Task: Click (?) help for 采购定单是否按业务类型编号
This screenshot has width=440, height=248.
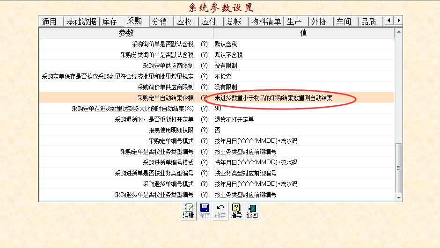Action: coord(204,152)
